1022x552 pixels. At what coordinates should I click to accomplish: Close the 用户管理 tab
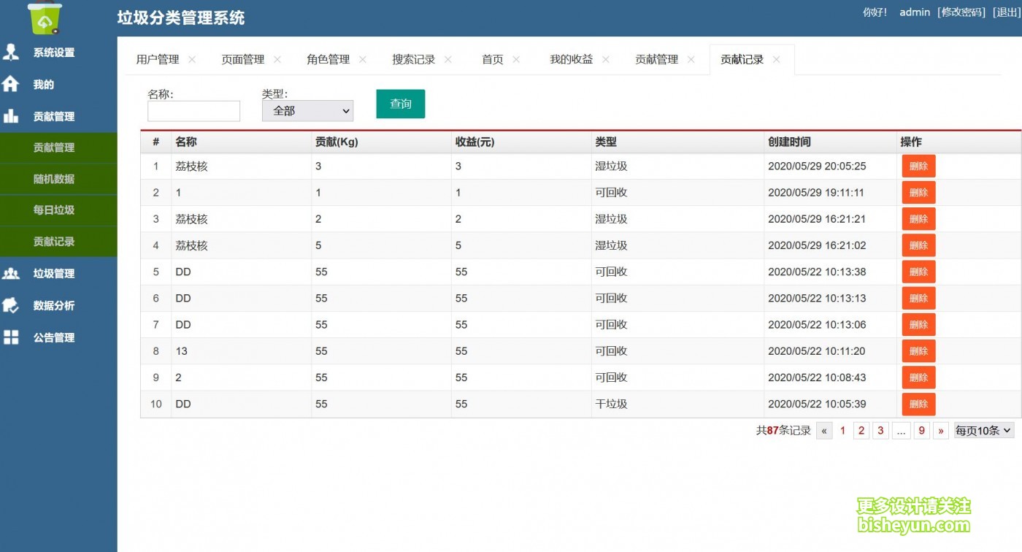point(192,60)
